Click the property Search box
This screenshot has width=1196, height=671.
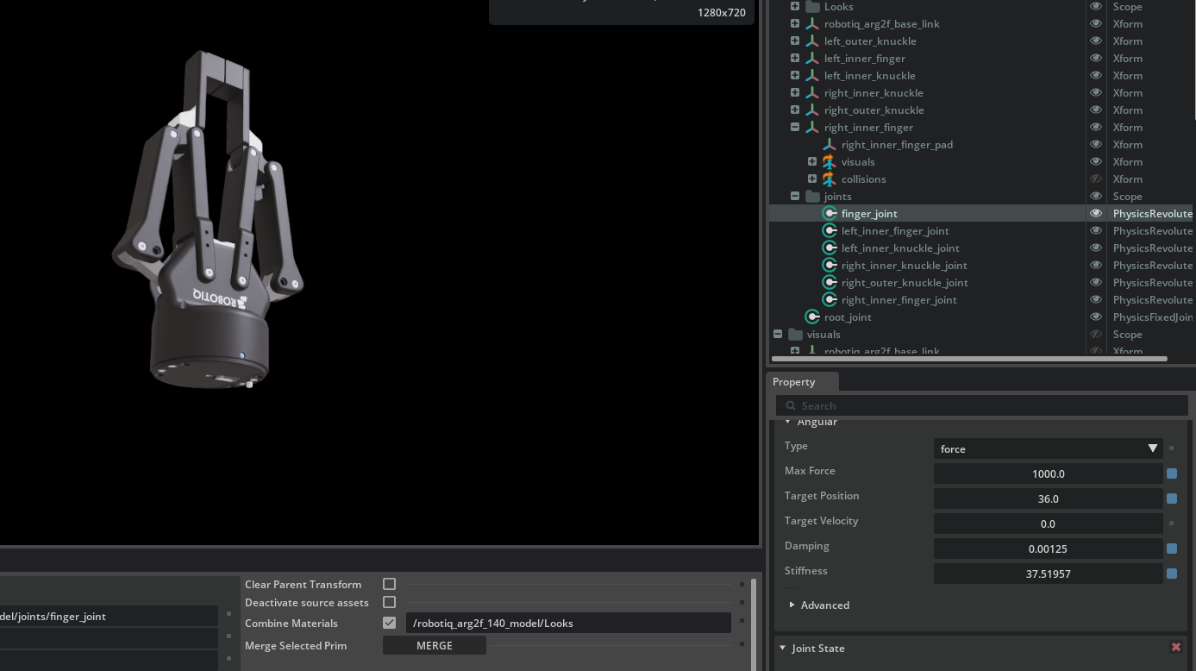pyautogui.click(x=982, y=405)
